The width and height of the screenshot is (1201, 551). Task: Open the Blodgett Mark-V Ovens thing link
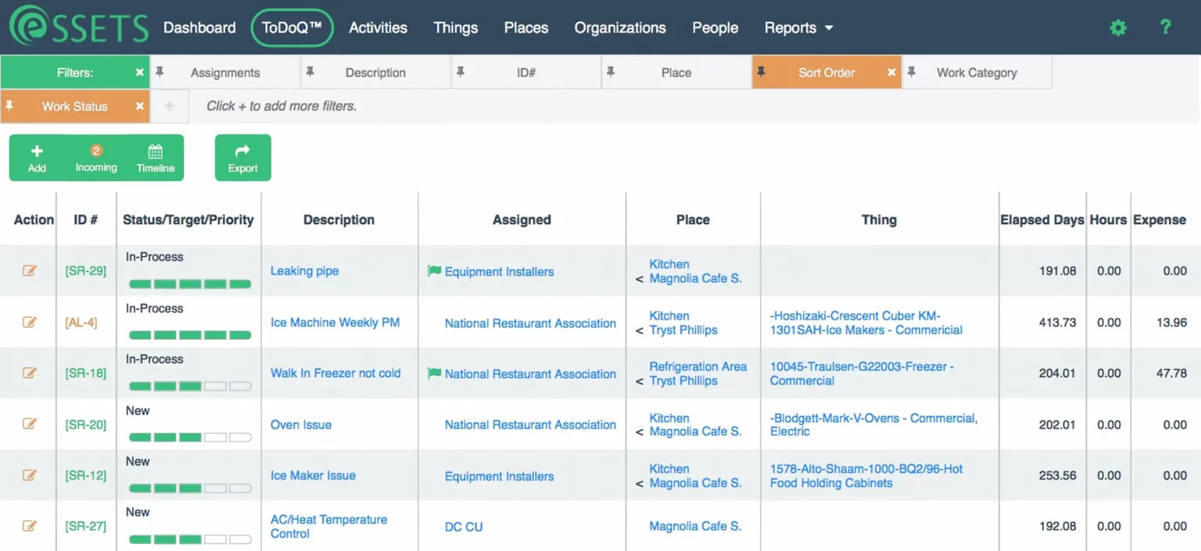(x=873, y=424)
